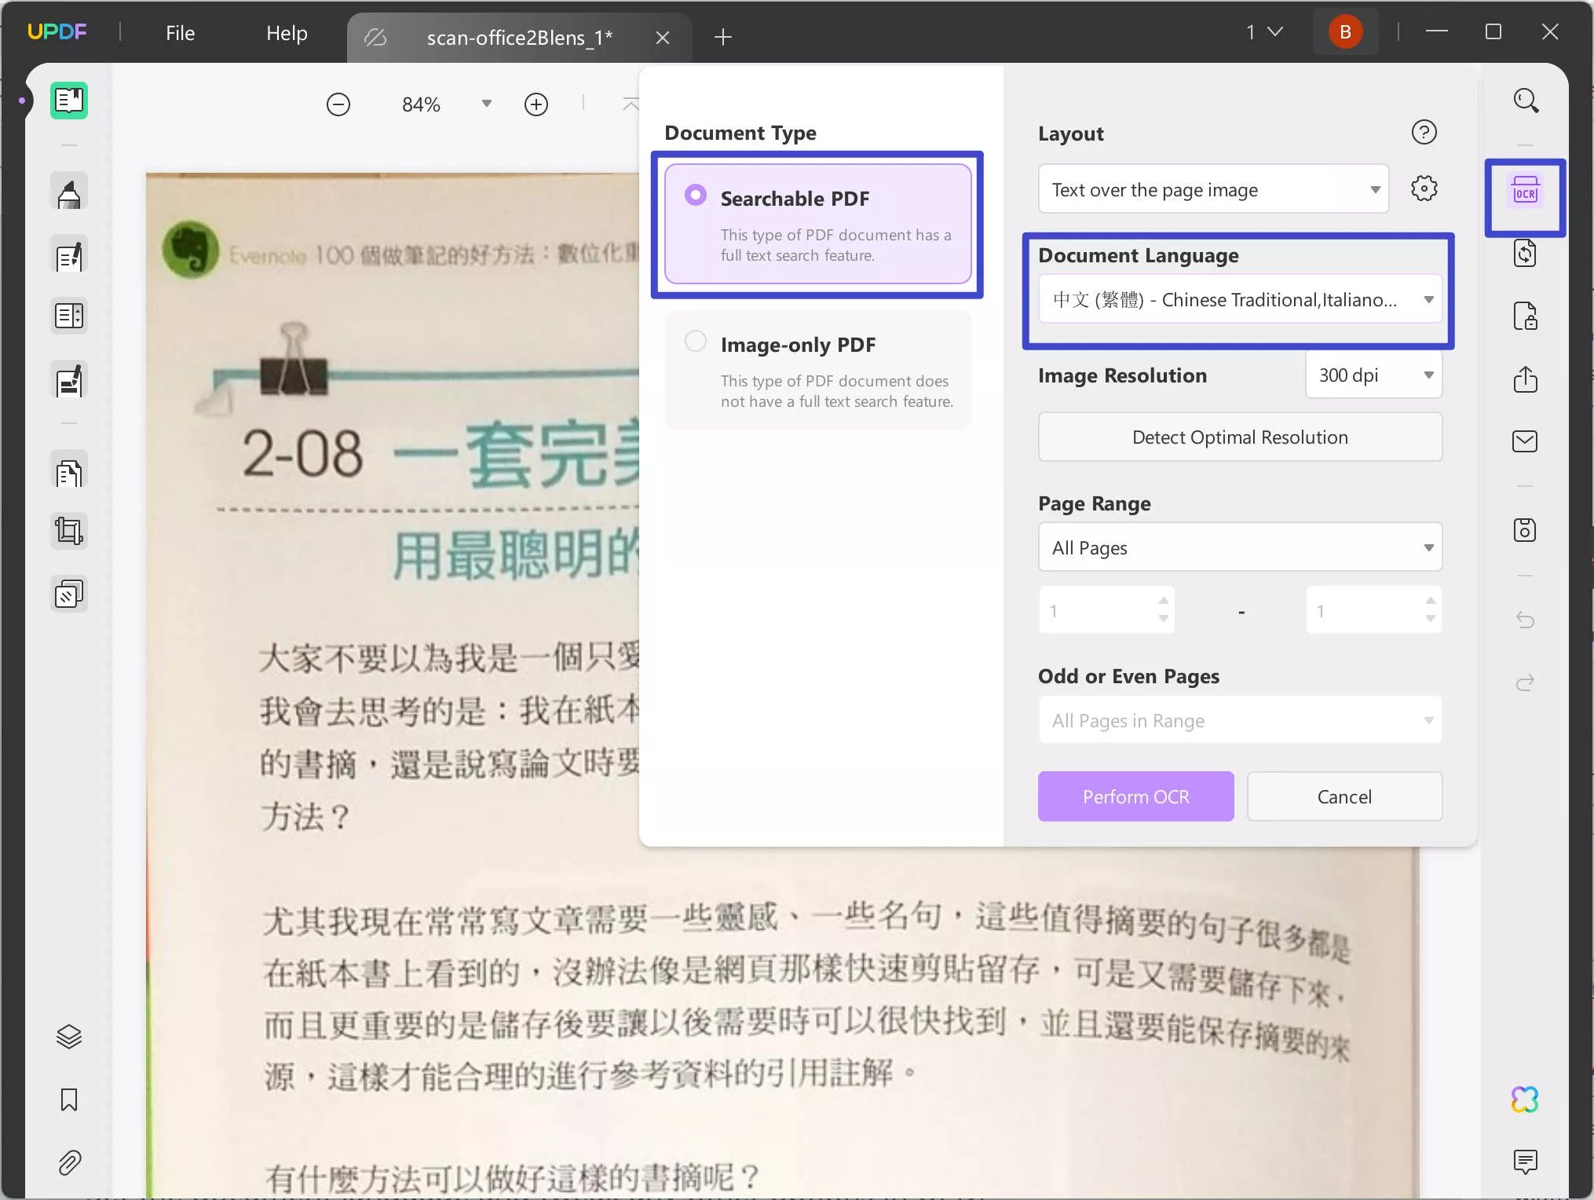The height and width of the screenshot is (1200, 1594).
Task: Expand the Document Language dropdown
Action: pyautogui.click(x=1240, y=299)
